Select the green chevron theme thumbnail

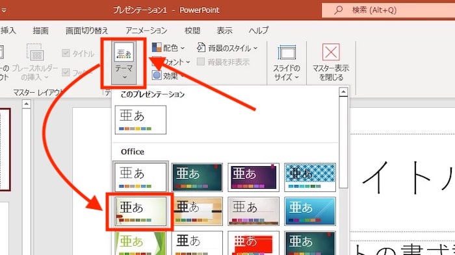tap(140, 243)
